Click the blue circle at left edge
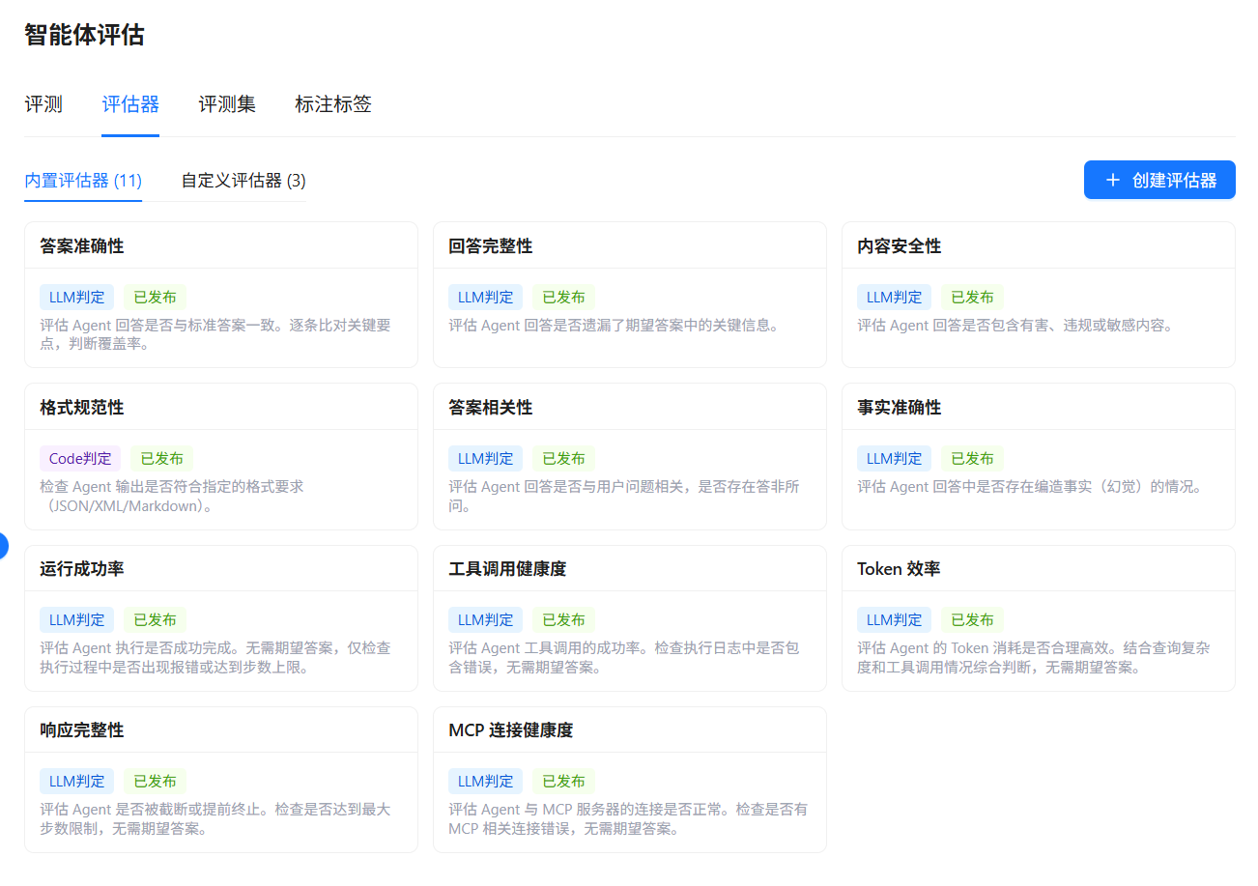Viewport: 1258px width, 886px height. [3, 546]
